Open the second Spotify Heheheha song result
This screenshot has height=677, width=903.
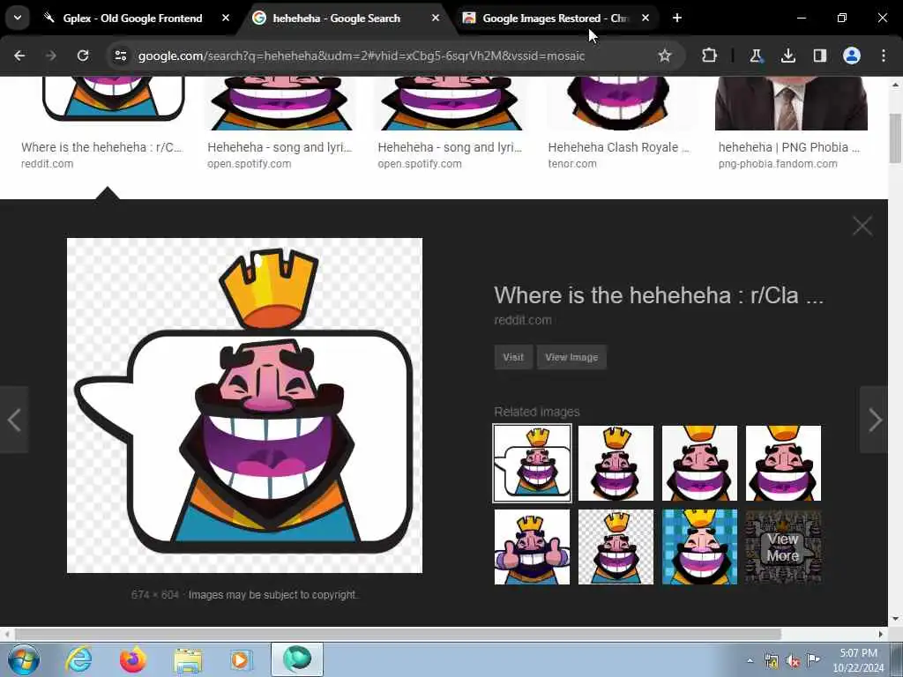point(450,147)
